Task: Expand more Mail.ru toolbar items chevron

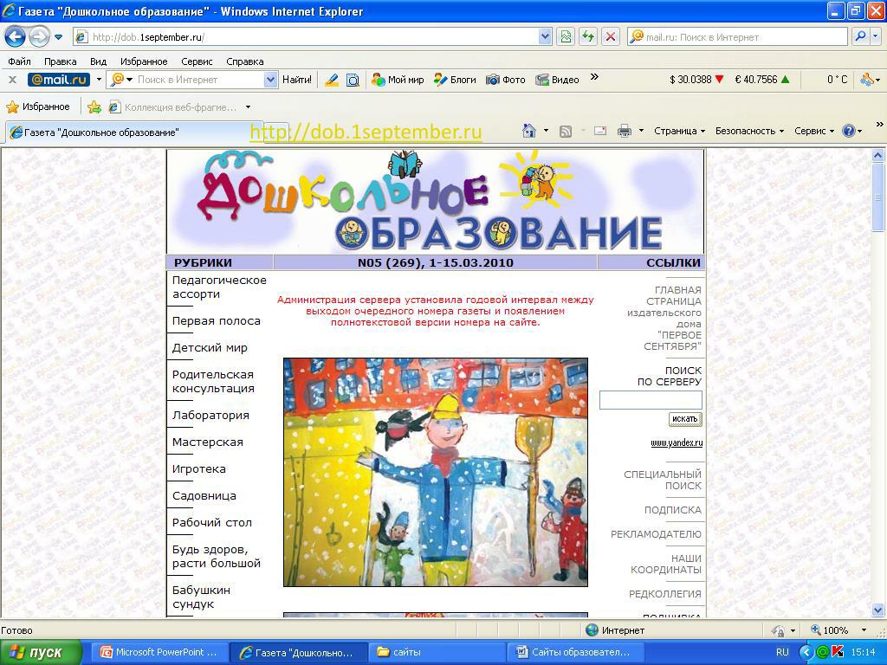Action: tap(594, 77)
